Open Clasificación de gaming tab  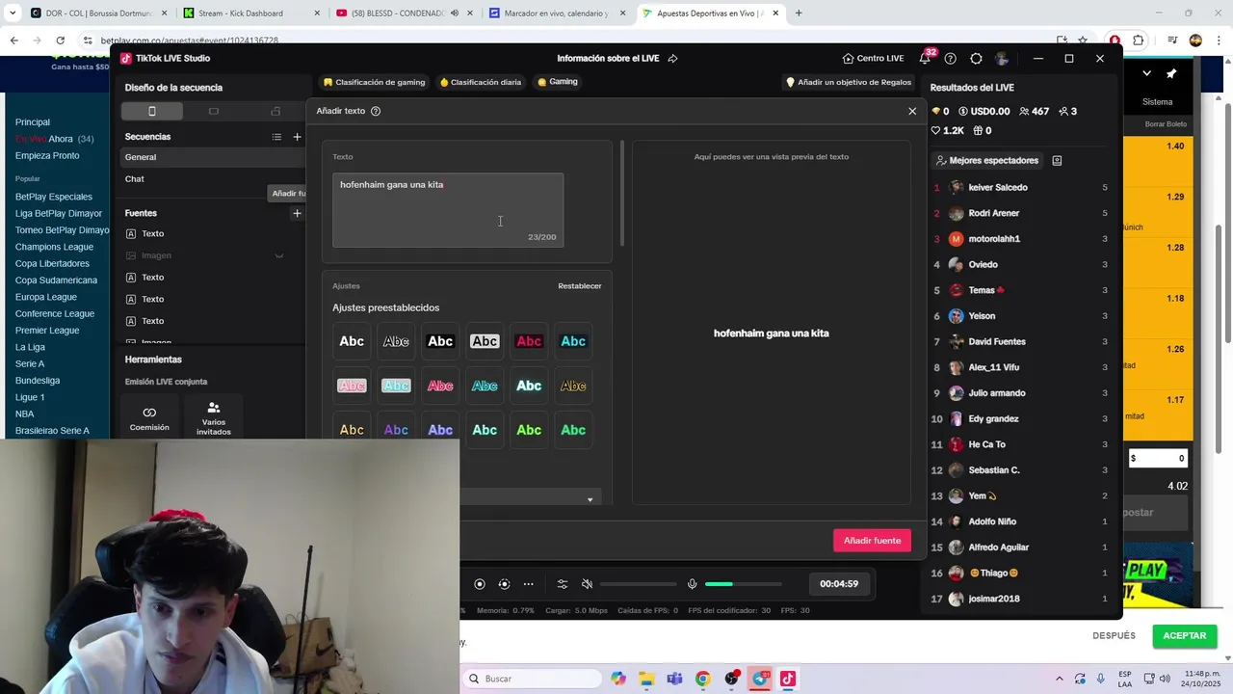pos(375,82)
